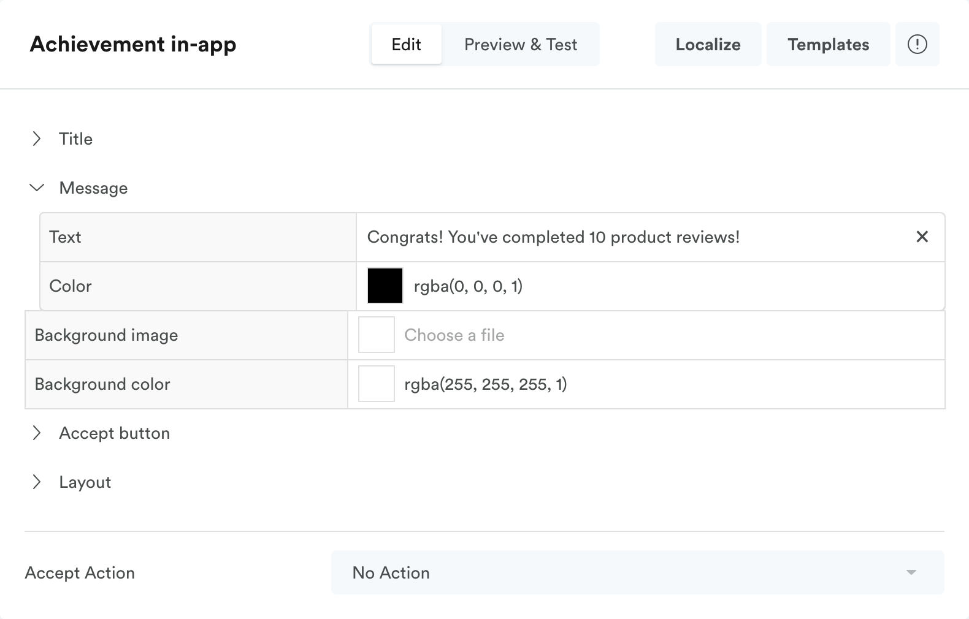This screenshot has height=619, width=969.
Task: Switch to the Edit tab
Action: [406, 44]
